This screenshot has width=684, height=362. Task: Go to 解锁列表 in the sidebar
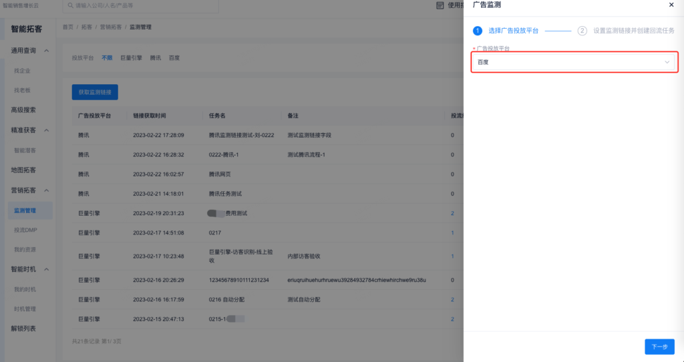tap(23, 329)
